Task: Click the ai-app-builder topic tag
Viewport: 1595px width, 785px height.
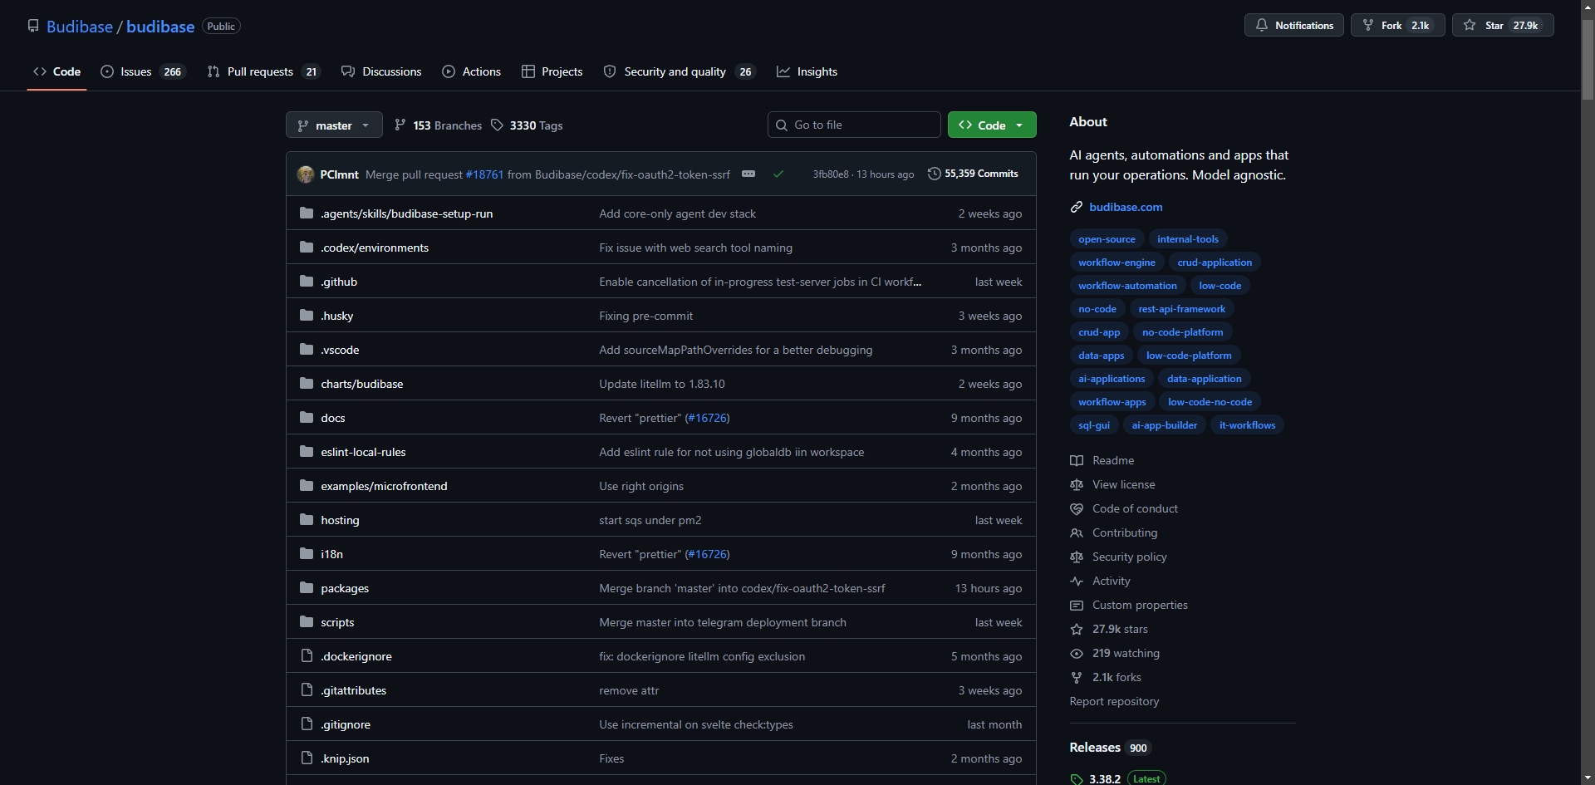Action: [x=1165, y=425]
